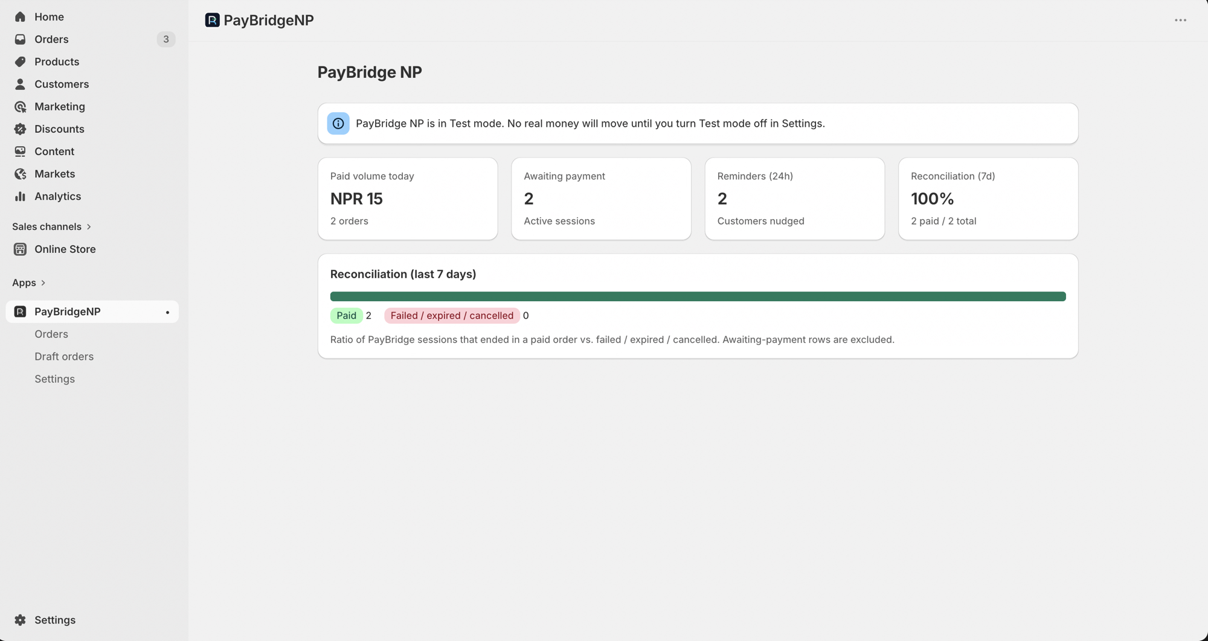Click the Analytics bar chart icon
The height and width of the screenshot is (641, 1208).
pyautogui.click(x=20, y=196)
